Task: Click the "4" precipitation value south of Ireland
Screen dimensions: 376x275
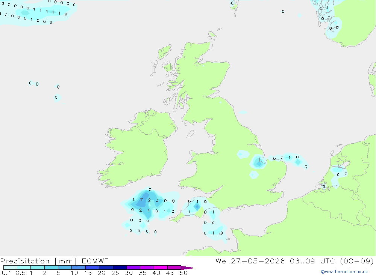Action: click(x=149, y=210)
